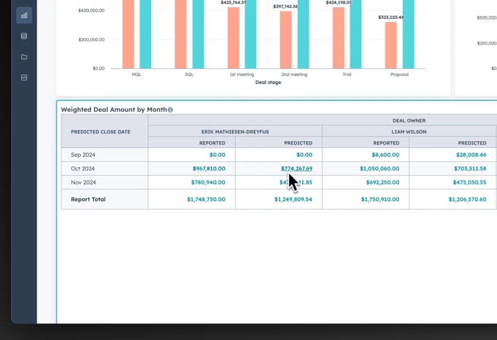Click the salmon bar for 2nd meeting
The height and width of the screenshot is (340, 497).
[x=286, y=40]
